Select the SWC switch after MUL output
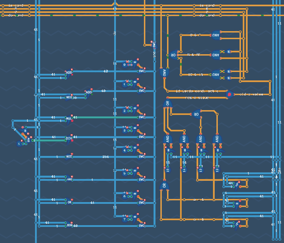The width and height of the screenshot is (284, 243). [141, 117]
